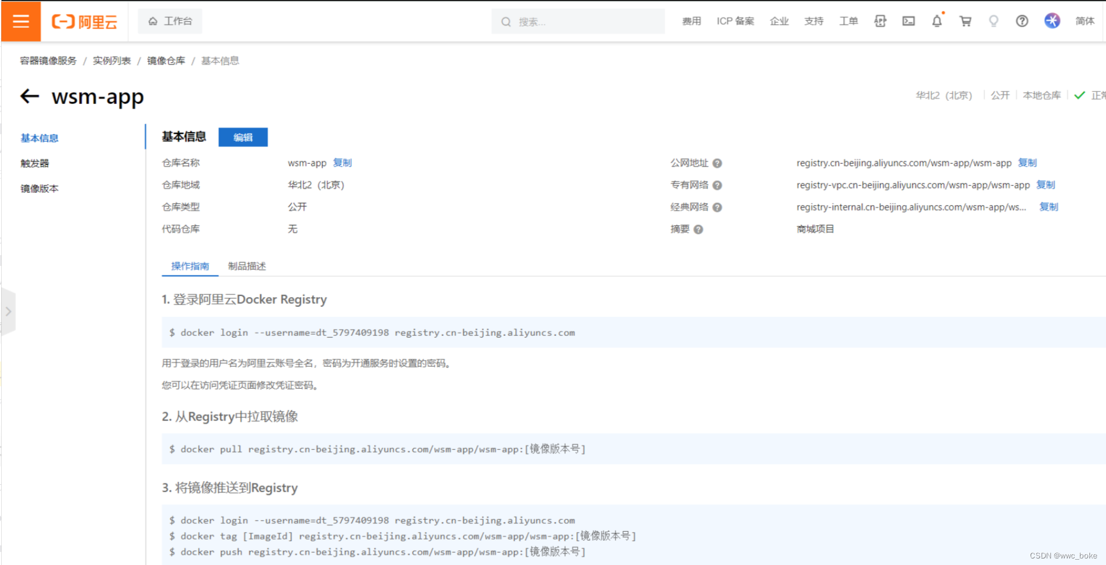Viewport: 1106px width, 565px height.
Task: Click the first docker login command line
Action: pyautogui.click(x=372, y=333)
